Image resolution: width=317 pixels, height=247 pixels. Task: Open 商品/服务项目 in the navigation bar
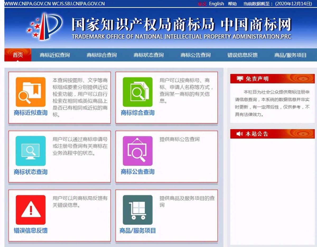point(290,55)
